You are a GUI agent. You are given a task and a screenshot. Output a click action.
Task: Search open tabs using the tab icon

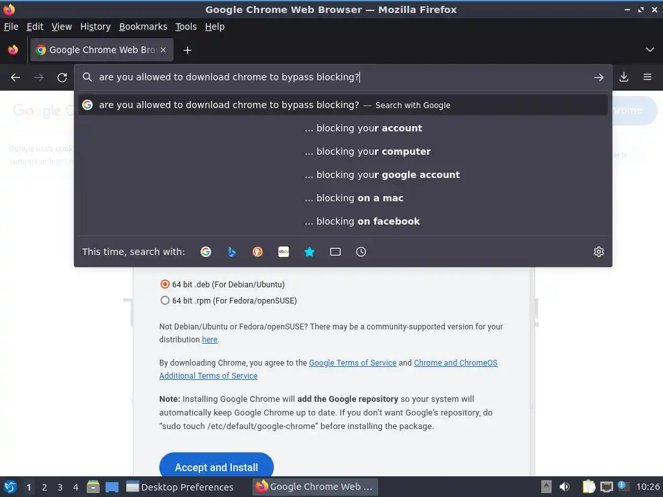(x=335, y=252)
